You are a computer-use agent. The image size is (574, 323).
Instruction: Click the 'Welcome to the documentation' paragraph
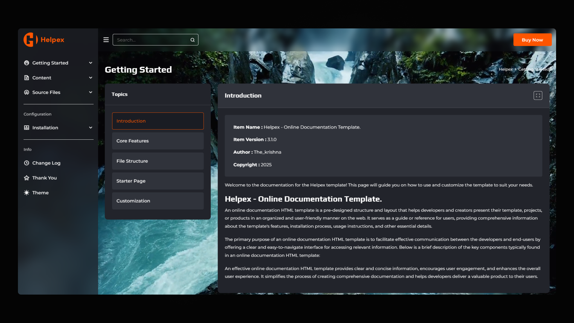pos(379,185)
